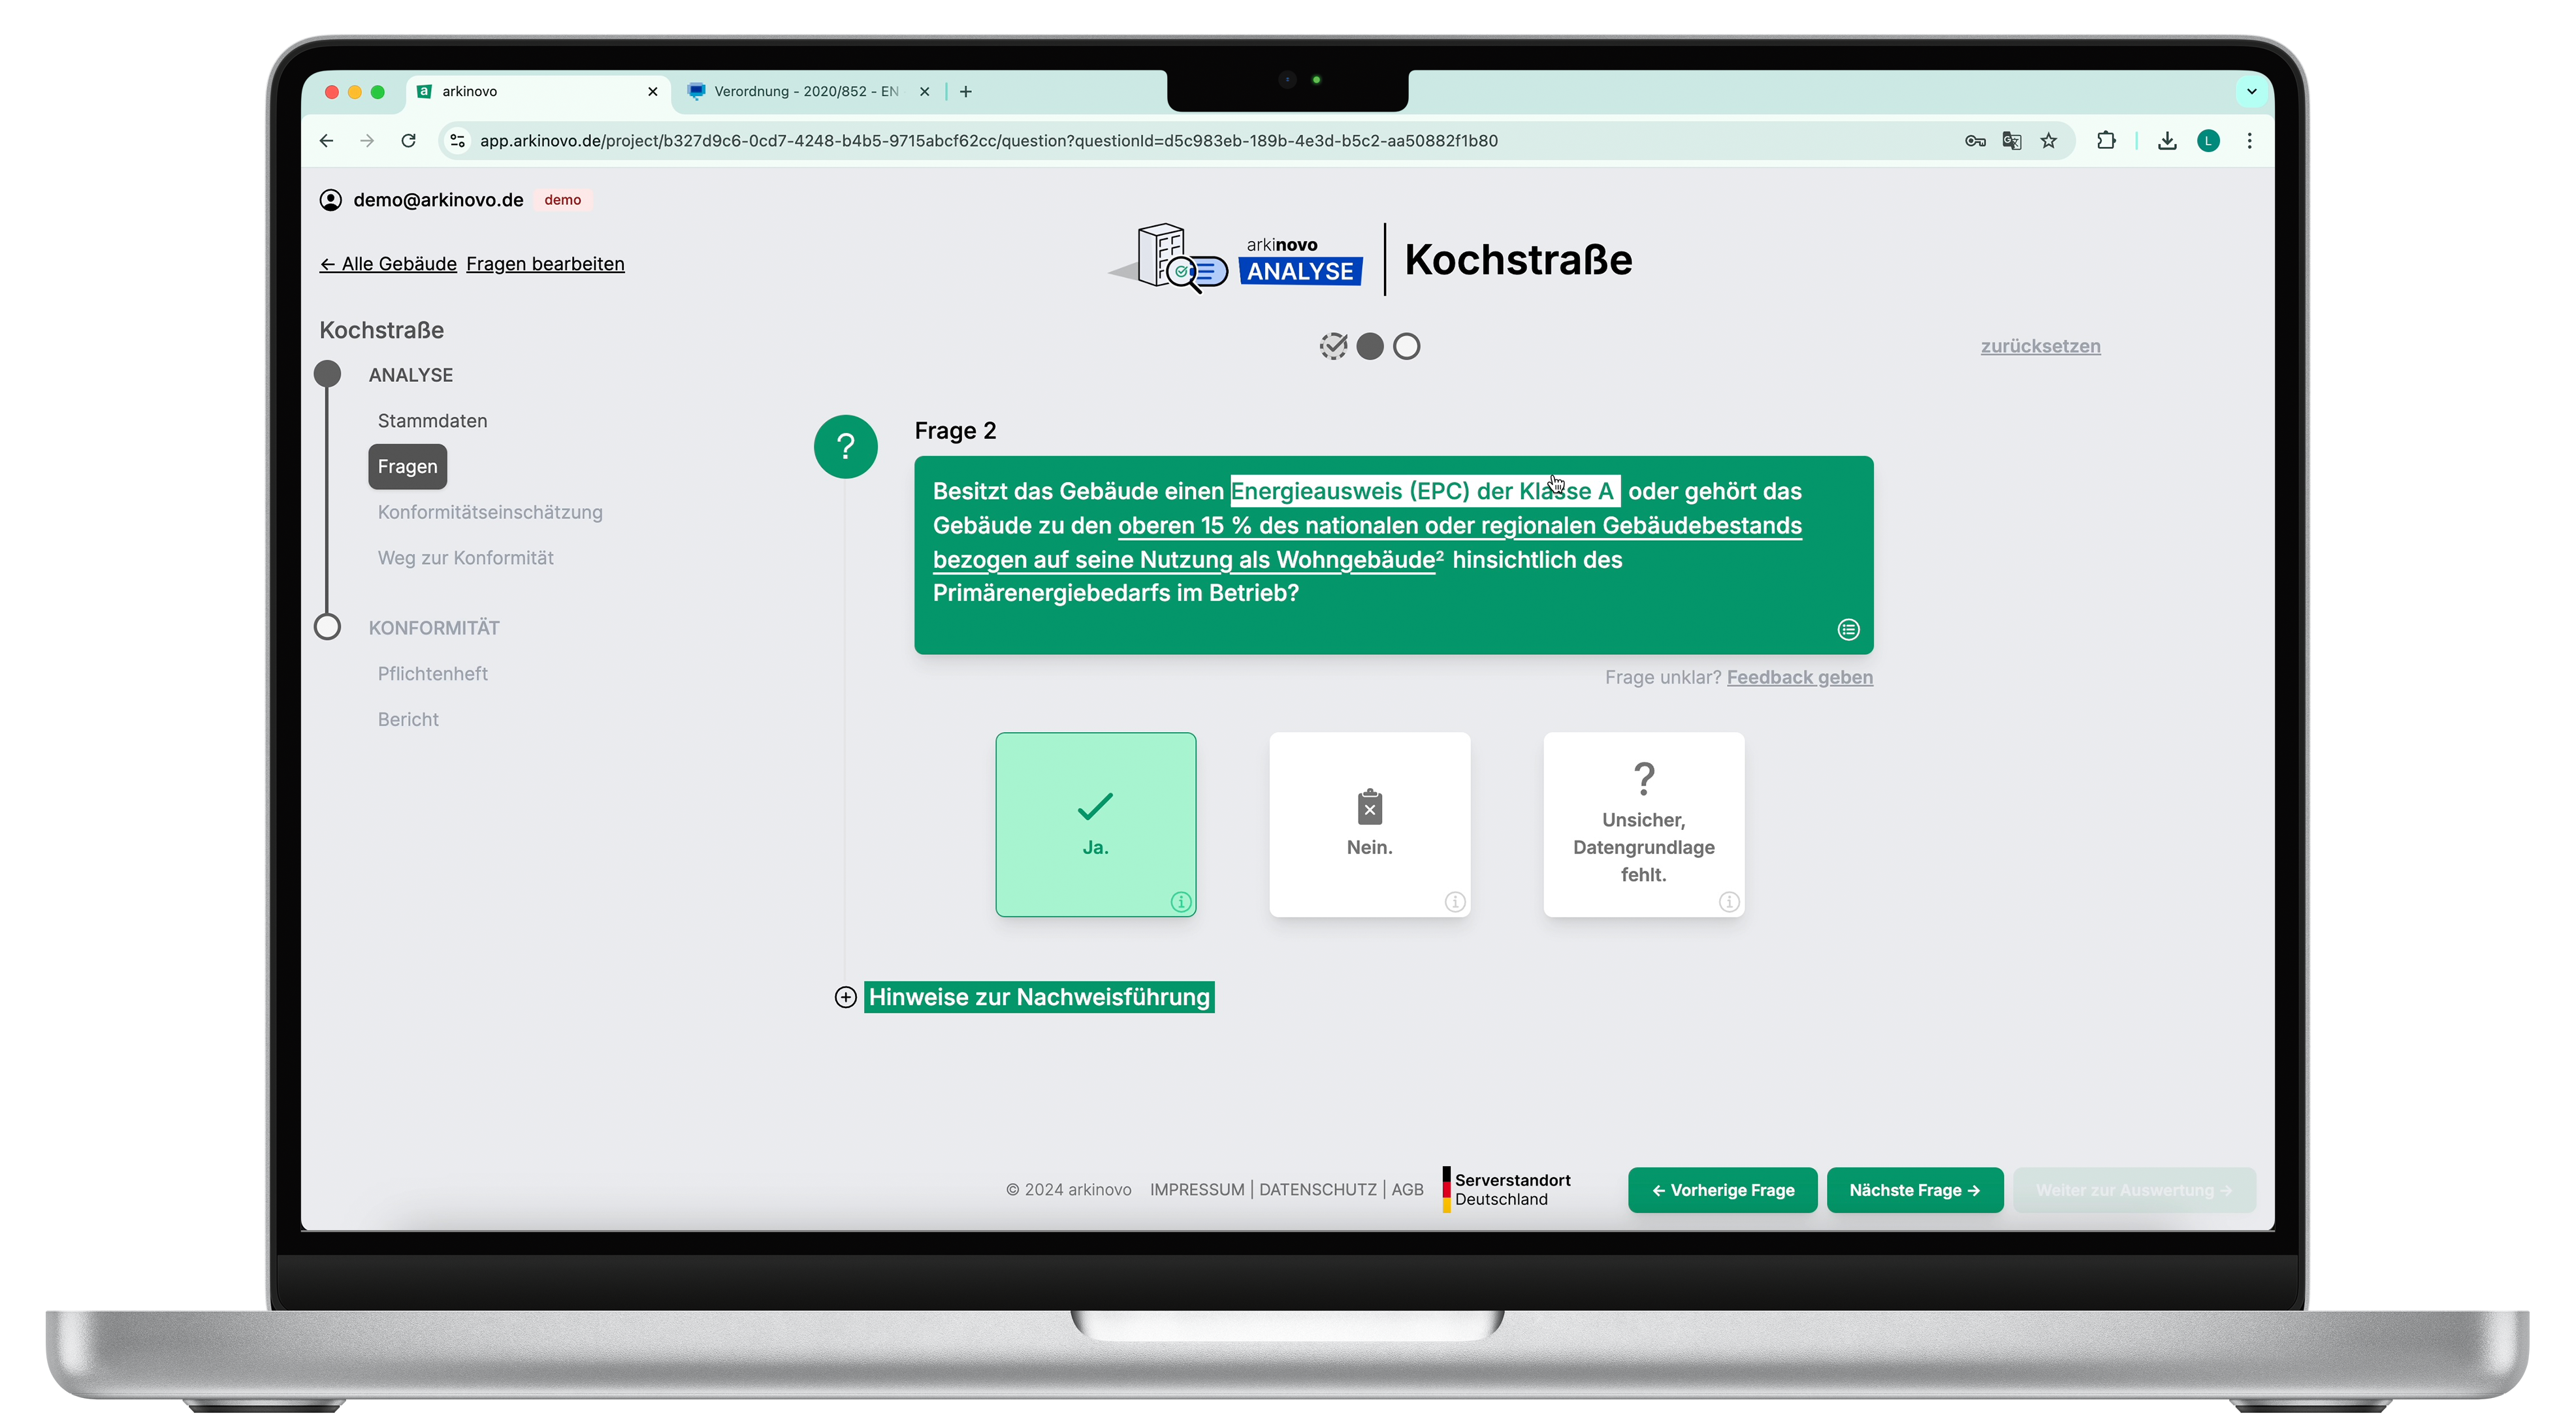Viewport: 2576px width, 1428px height.
Task: Click the translate page icon in address bar
Action: (x=2012, y=141)
